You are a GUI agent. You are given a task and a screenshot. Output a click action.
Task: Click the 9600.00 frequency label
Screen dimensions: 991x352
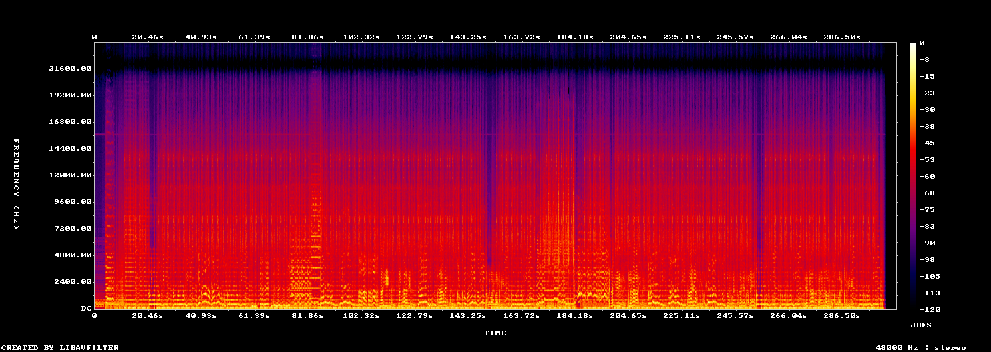(72, 202)
